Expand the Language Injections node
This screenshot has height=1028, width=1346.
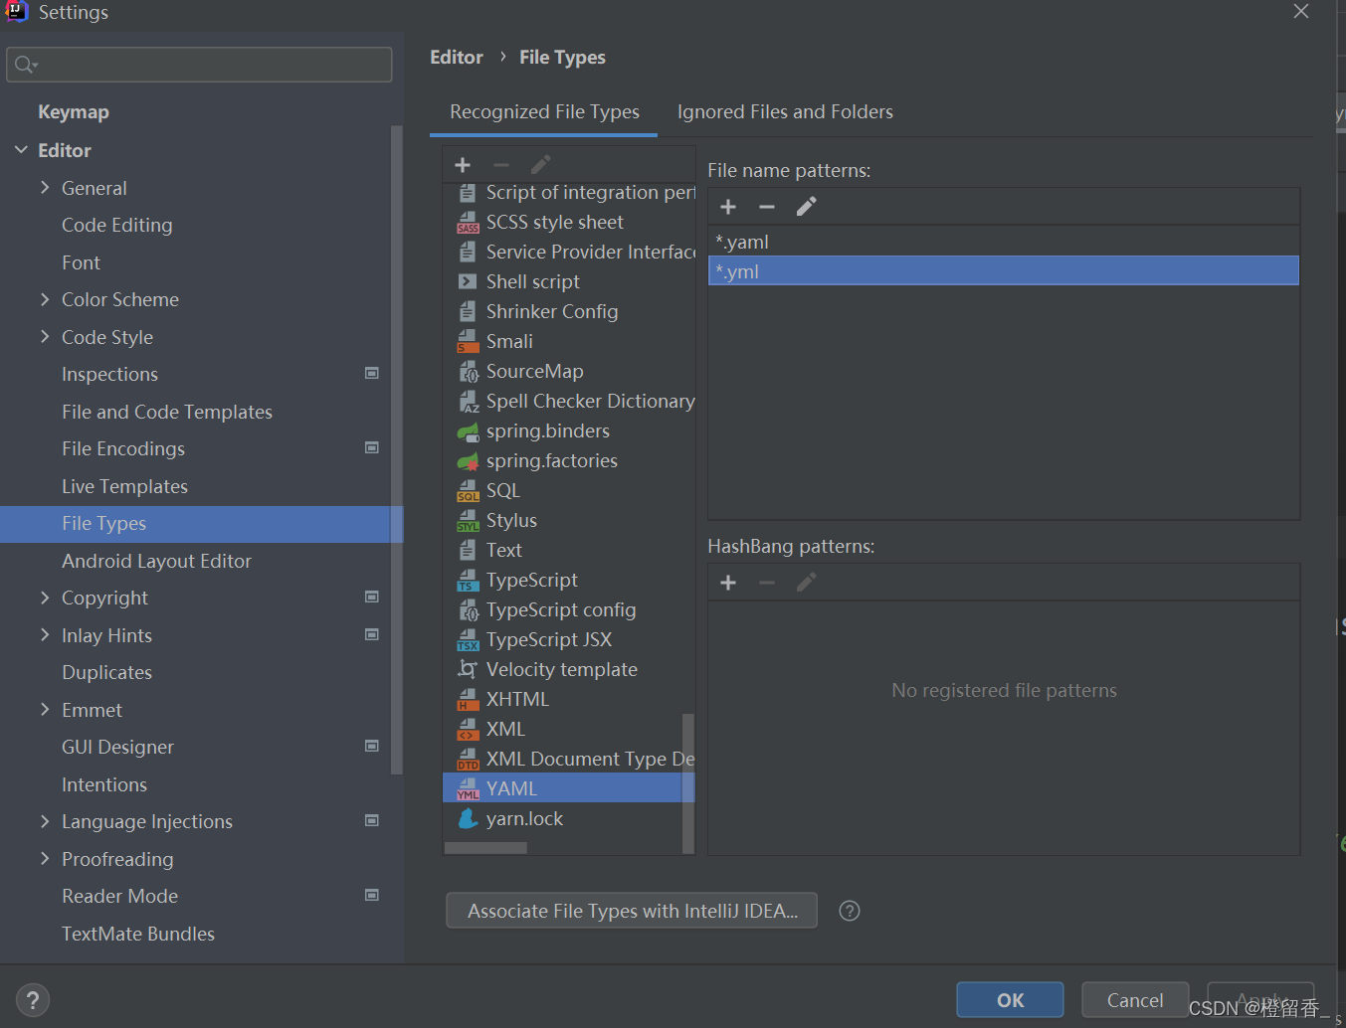point(45,821)
